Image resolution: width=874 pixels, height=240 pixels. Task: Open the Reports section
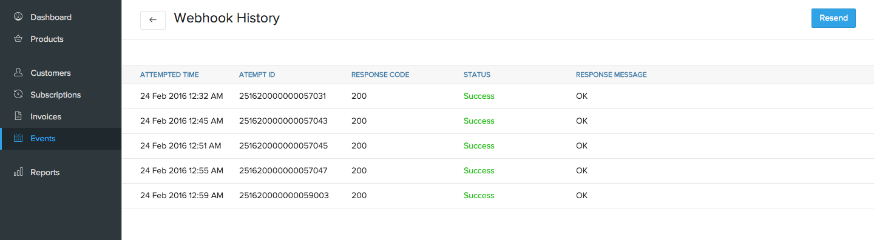(61, 172)
